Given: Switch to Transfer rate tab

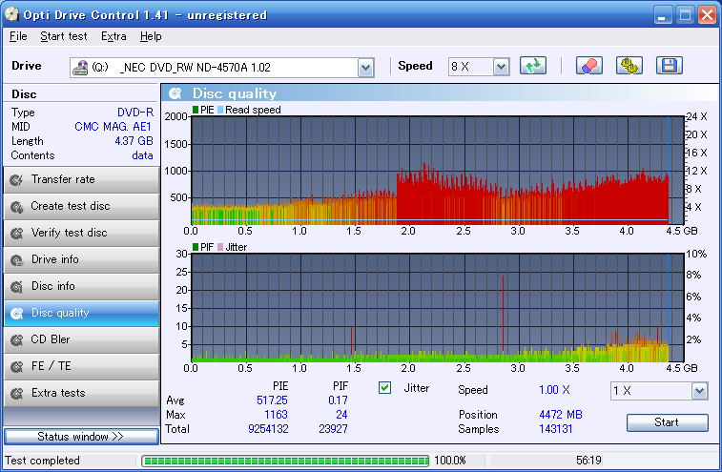Looking at the screenshot, I should (81, 180).
